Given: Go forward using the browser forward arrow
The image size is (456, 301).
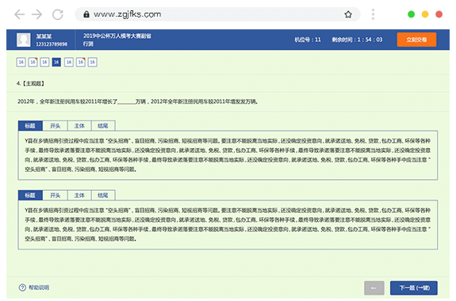Looking at the screenshot, I should click(x=37, y=14).
